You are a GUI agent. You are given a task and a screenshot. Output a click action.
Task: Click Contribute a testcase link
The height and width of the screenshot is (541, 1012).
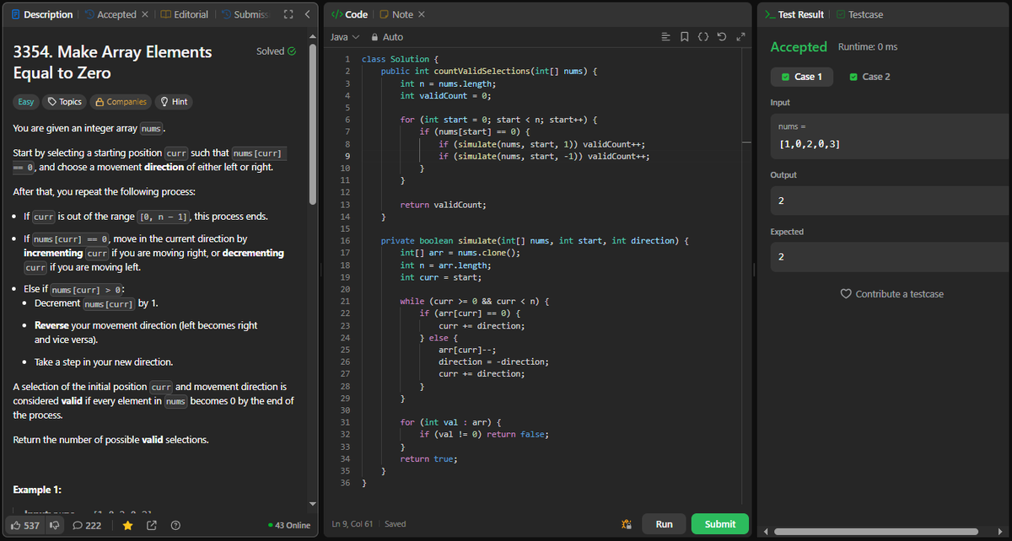click(892, 294)
